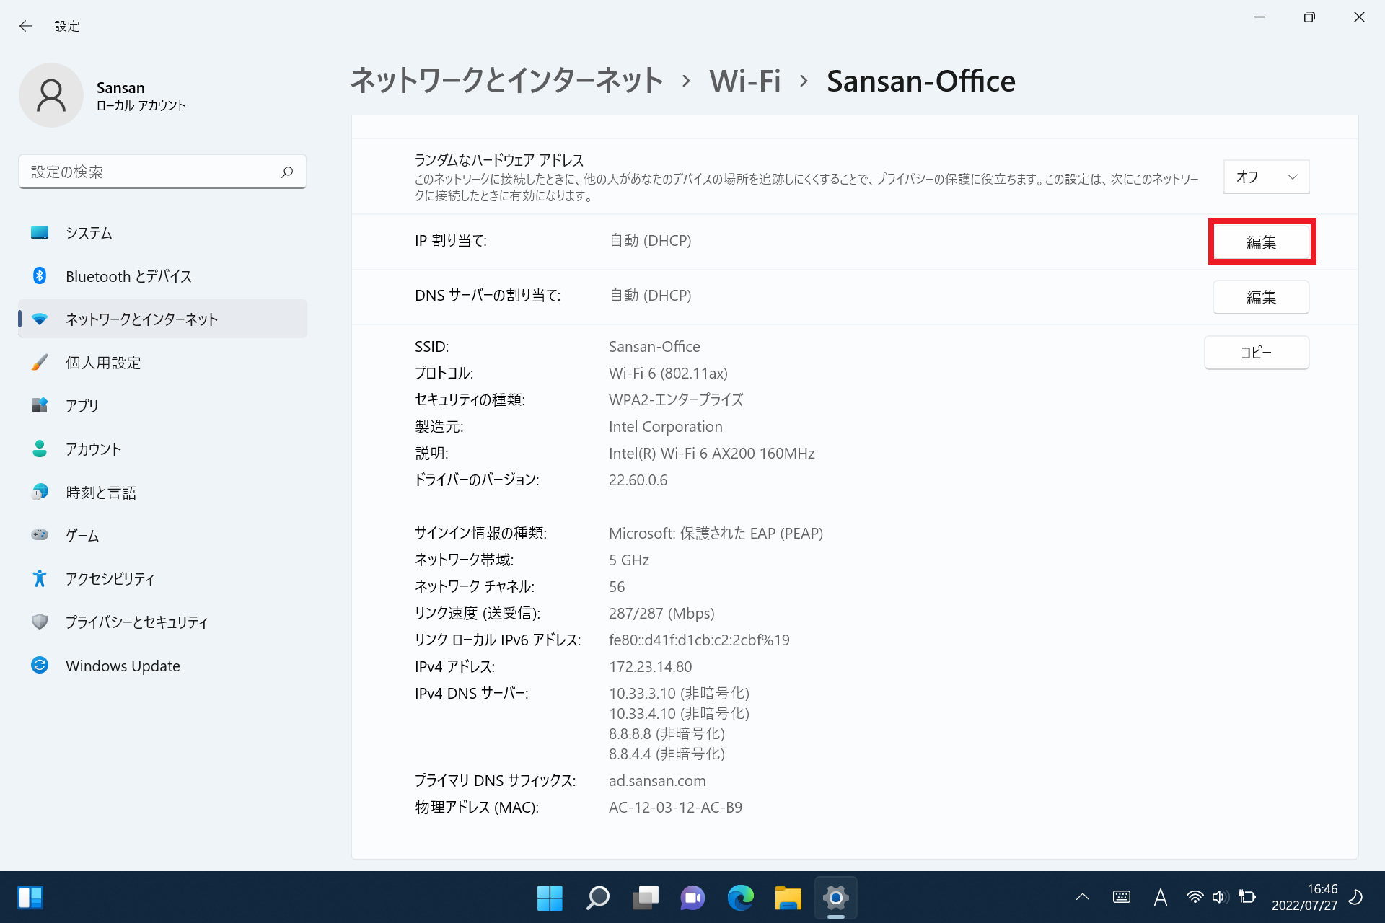Screen dimensions: 1385x923
Task: Click the アクセシビリティ figure icon
Action: 40,578
